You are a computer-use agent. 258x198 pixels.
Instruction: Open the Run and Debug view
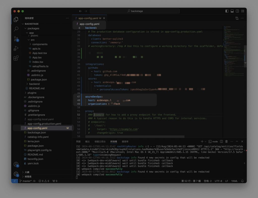(16, 48)
